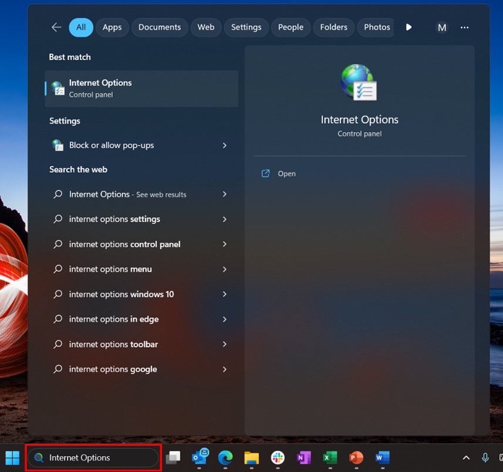The height and width of the screenshot is (472, 503).
Task: Expand Internet Options web results chevron
Action: pyautogui.click(x=225, y=194)
